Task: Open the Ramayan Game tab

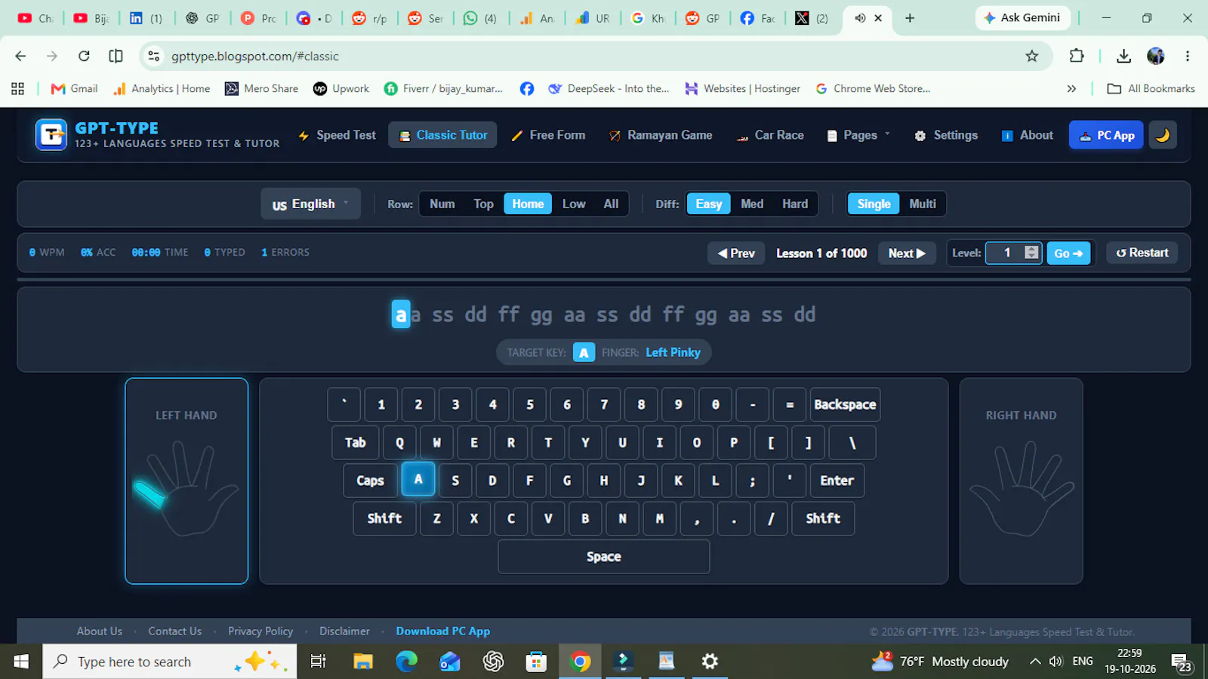Action: [661, 135]
